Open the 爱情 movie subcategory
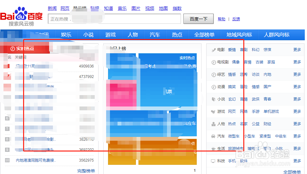Image resolution: width=307 pixels, height=174 pixels. click(x=232, y=50)
